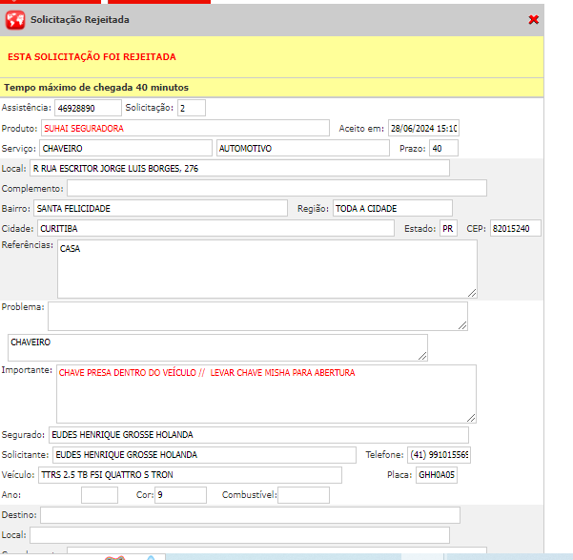Select the Região field TODA A CIDADE
This screenshot has height=560, width=573.
pyautogui.click(x=392, y=208)
